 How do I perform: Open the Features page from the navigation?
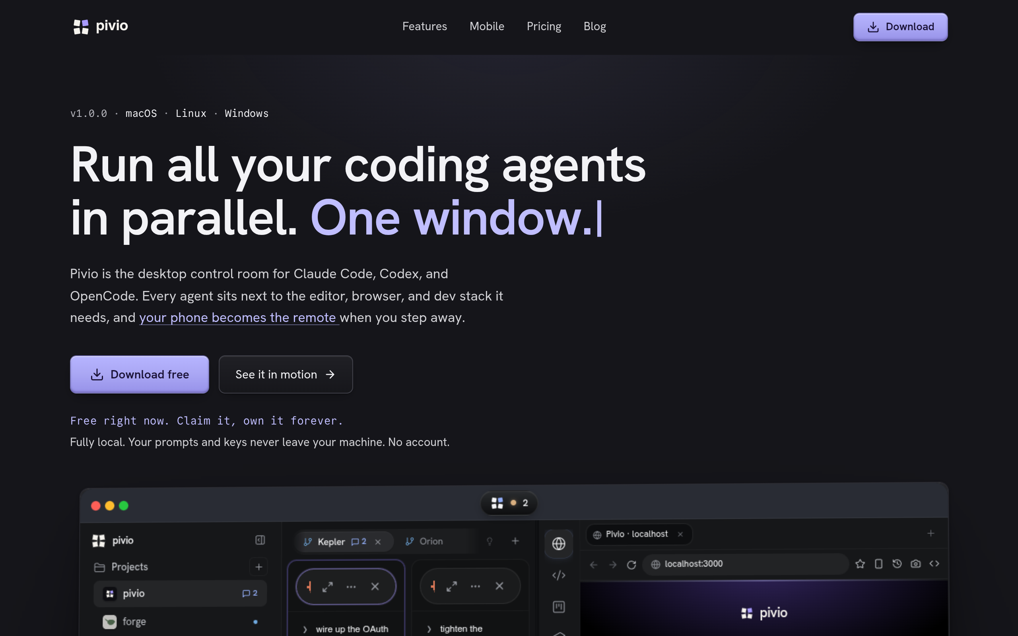pos(424,26)
